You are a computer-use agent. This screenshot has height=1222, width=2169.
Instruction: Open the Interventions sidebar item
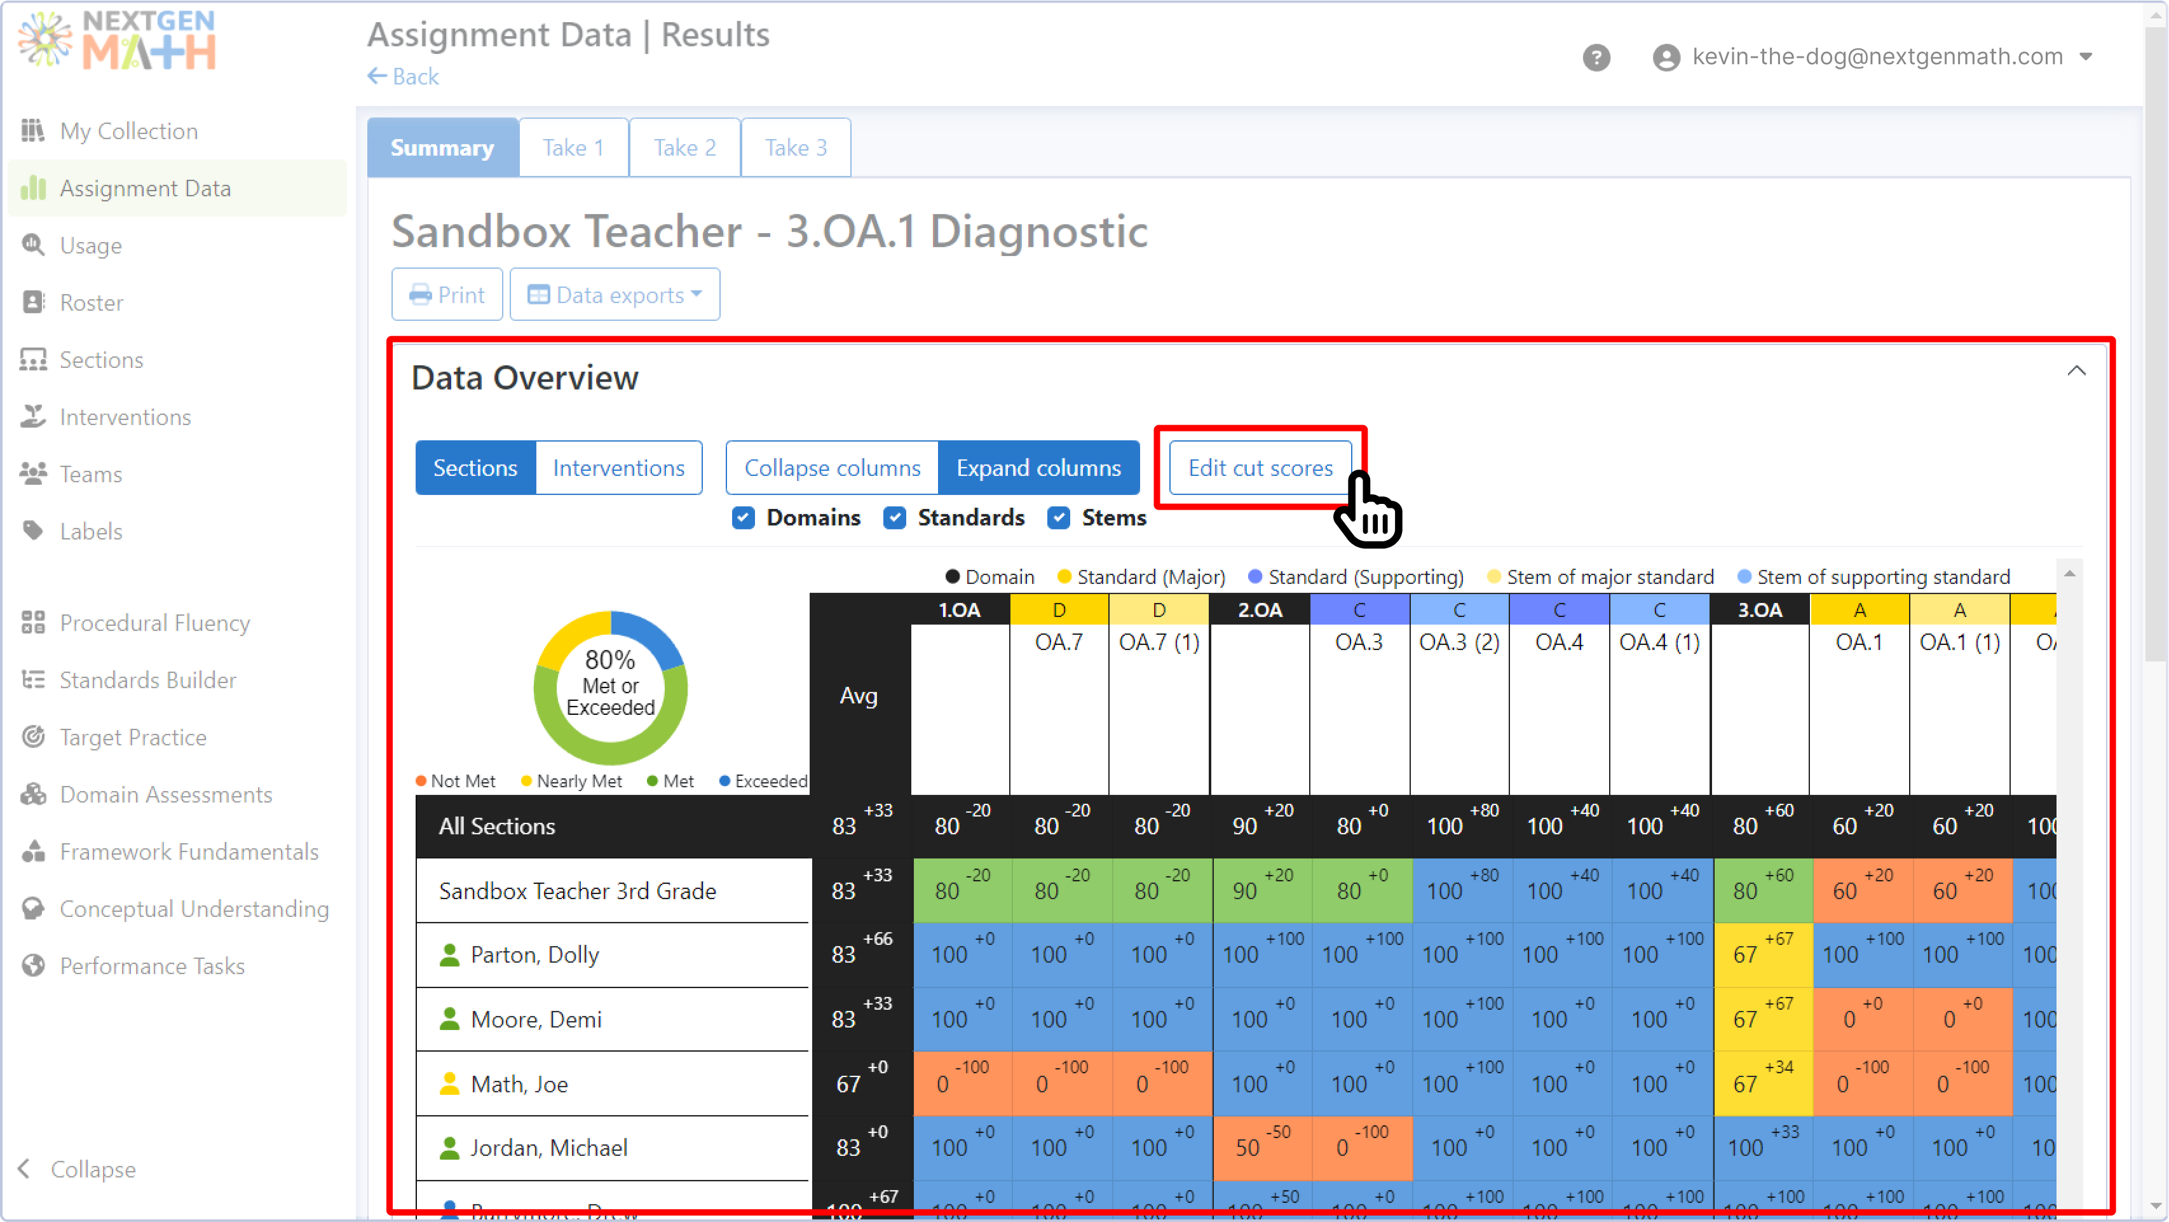point(125,416)
